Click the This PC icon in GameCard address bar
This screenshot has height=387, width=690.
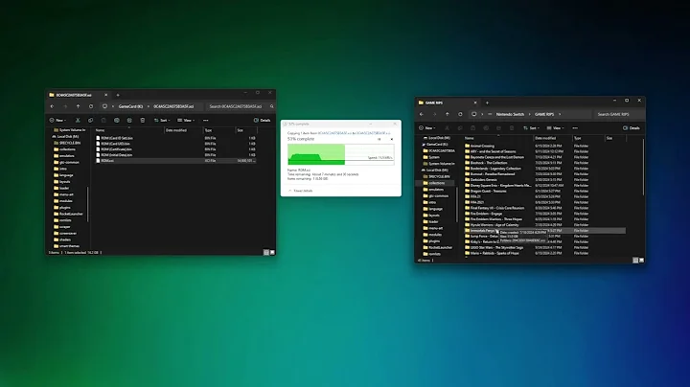coord(104,106)
